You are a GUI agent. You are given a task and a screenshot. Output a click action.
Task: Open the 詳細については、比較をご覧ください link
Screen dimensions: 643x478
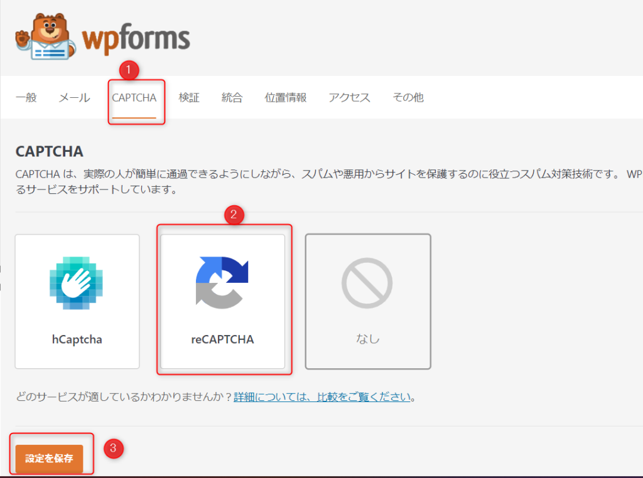point(322,397)
